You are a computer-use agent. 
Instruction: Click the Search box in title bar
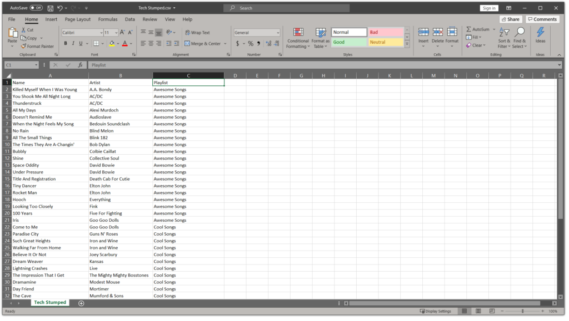(x=287, y=8)
